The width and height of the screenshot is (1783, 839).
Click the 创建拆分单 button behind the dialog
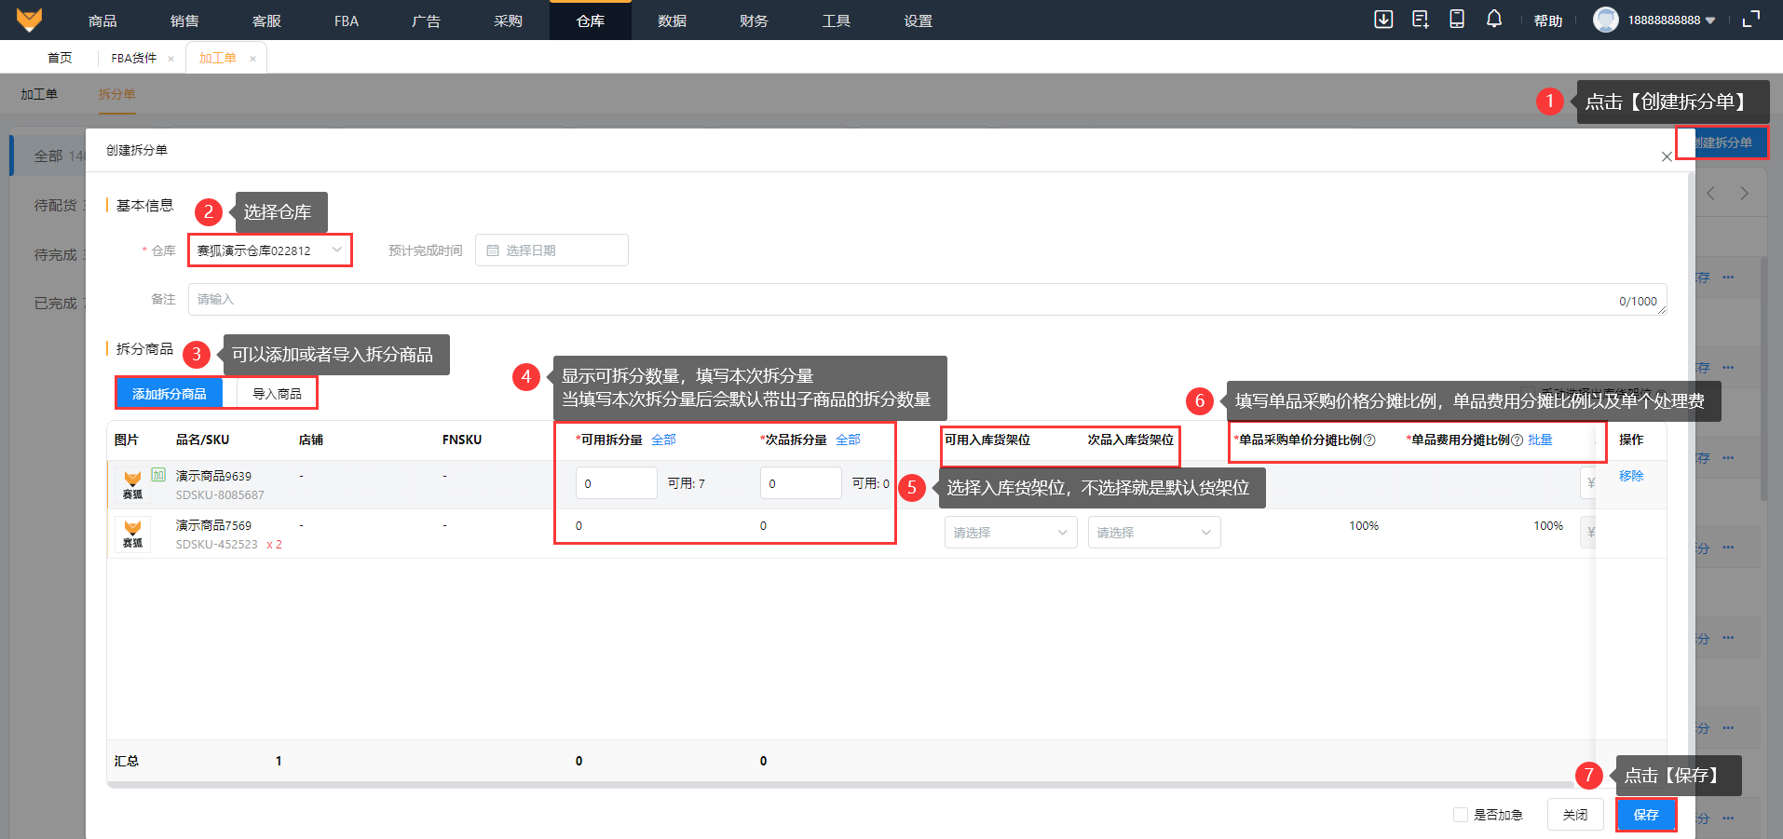[x=1722, y=142]
